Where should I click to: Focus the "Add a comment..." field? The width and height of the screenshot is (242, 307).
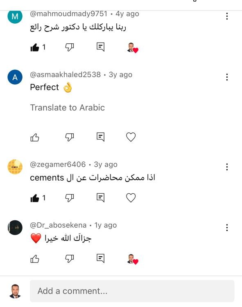point(132,291)
